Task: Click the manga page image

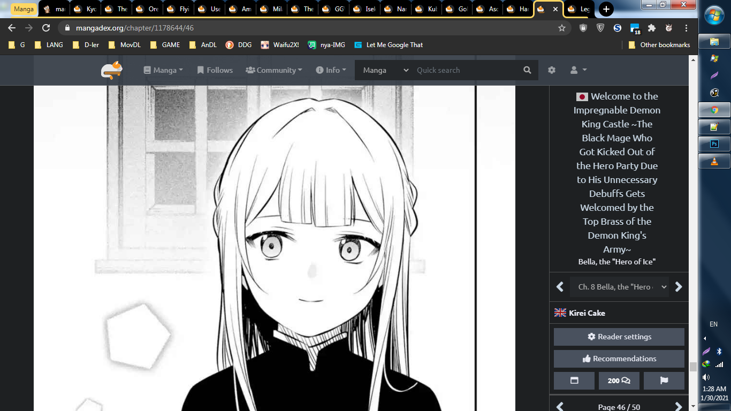Action: point(275,248)
